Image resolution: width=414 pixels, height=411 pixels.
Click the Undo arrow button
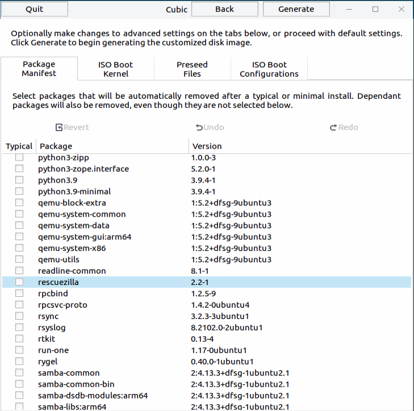click(x=210, y=127)
